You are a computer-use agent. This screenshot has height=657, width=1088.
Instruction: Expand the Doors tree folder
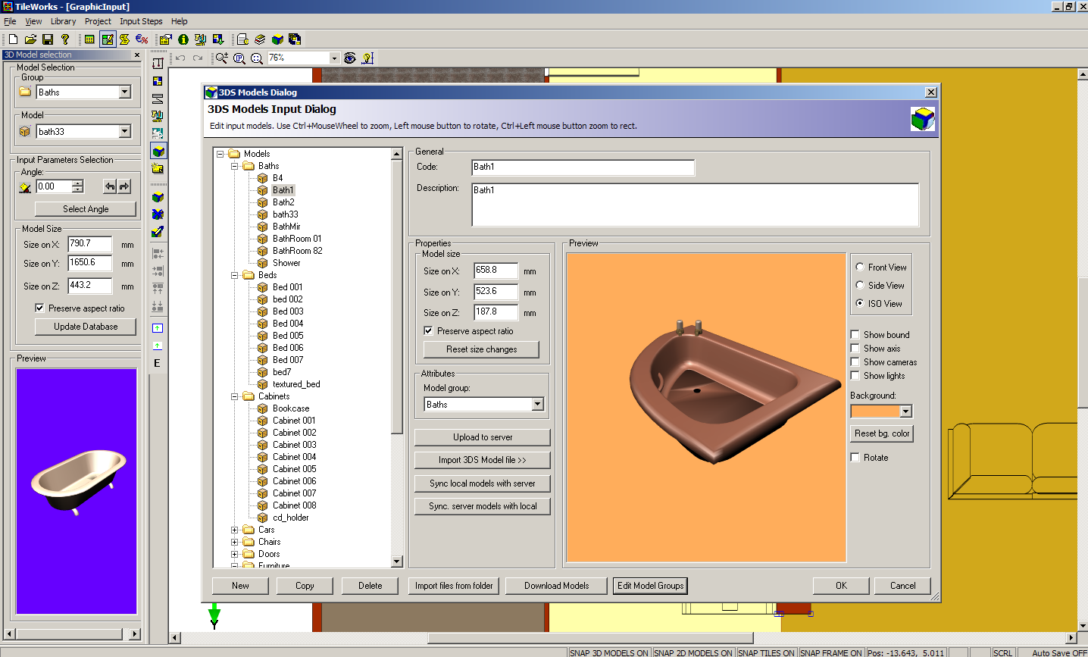click(235, 554)
